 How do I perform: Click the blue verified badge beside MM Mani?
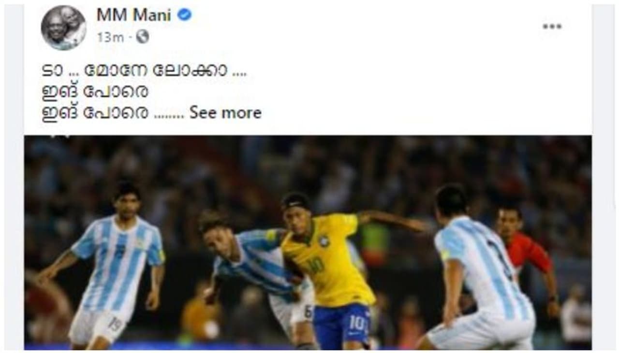[184, 15]
